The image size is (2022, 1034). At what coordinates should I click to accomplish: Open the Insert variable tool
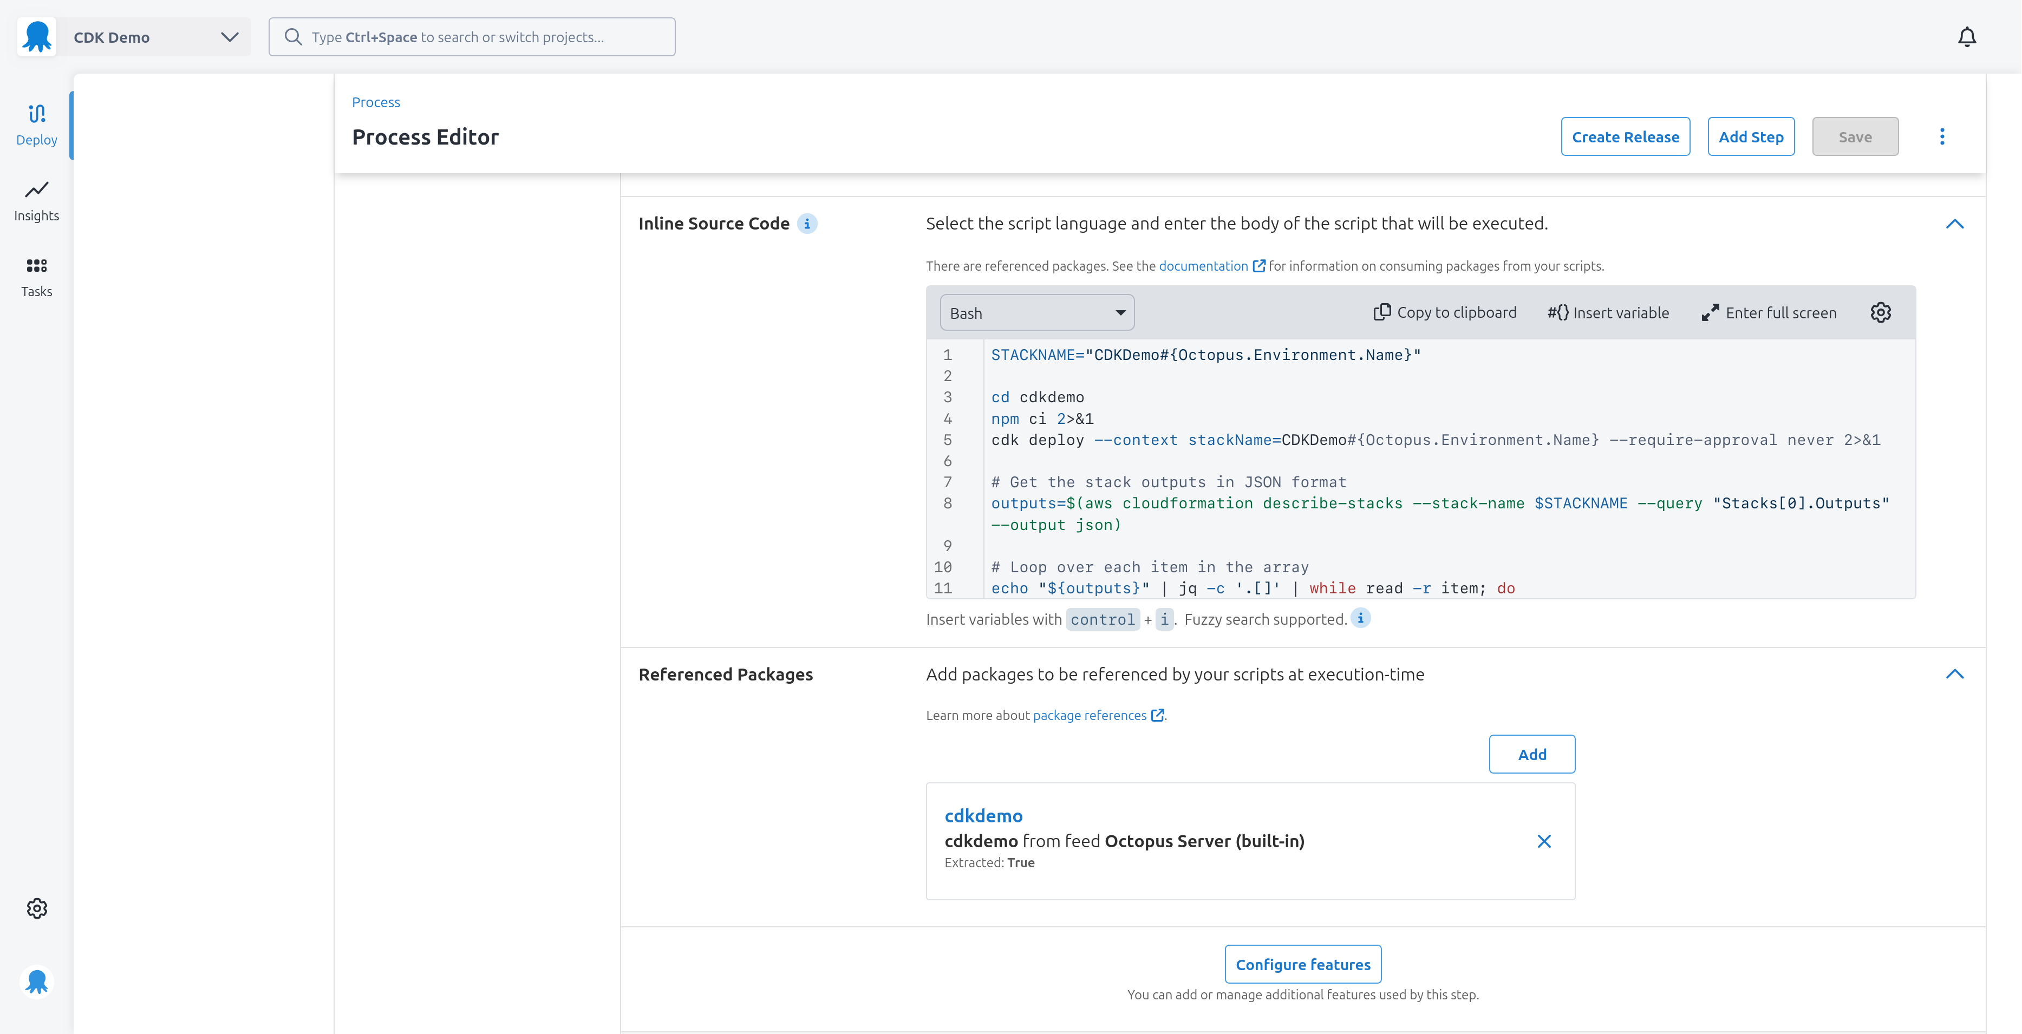pos(1608,311)
